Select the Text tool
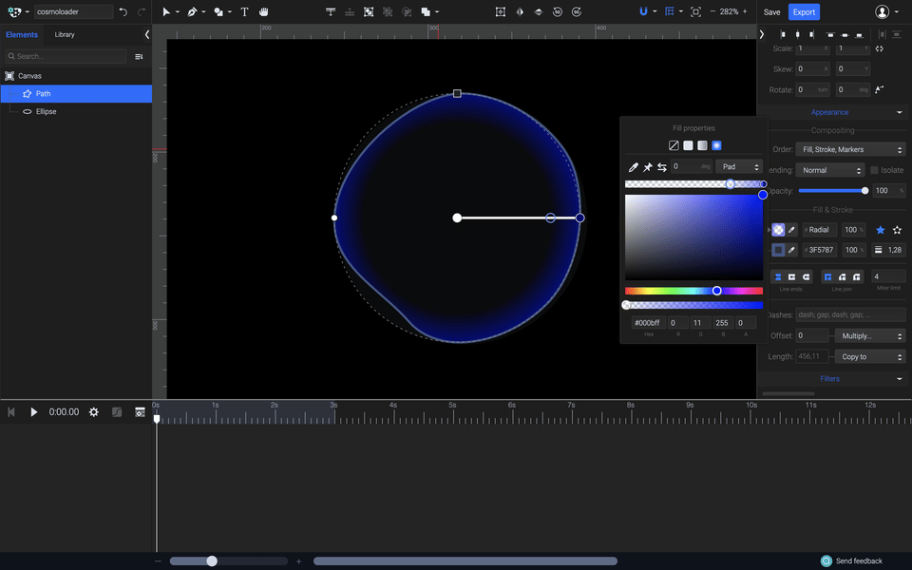Image resolution: width=912 pixels, height=570 pixels. [x=244, y=12]
